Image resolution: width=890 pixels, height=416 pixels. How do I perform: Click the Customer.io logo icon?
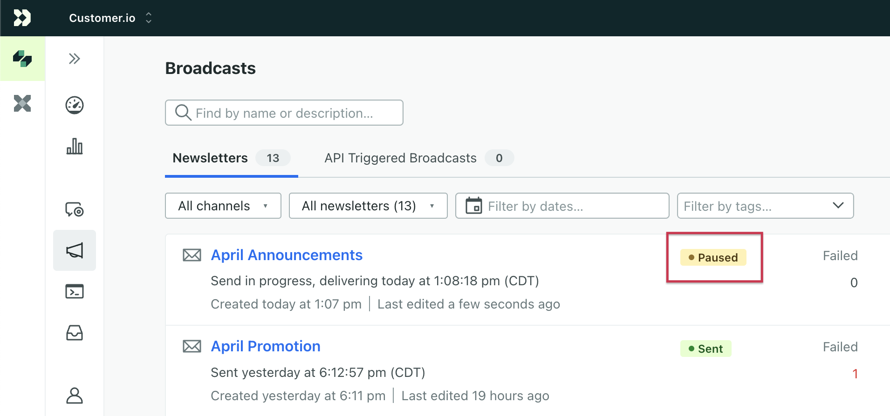(x=22, y=18)
